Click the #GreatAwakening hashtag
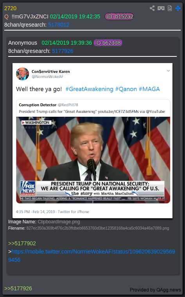Image resolution: width=185 pixels, height=297 pixels. click(x=89, y=89)
